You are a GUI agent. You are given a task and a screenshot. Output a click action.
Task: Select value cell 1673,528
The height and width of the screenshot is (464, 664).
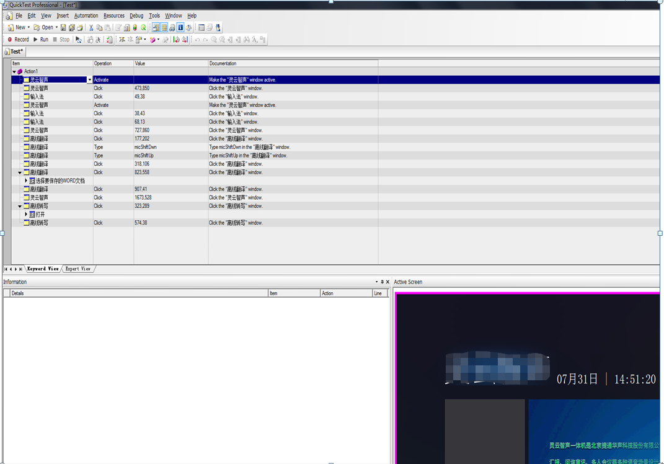[170, 197]
